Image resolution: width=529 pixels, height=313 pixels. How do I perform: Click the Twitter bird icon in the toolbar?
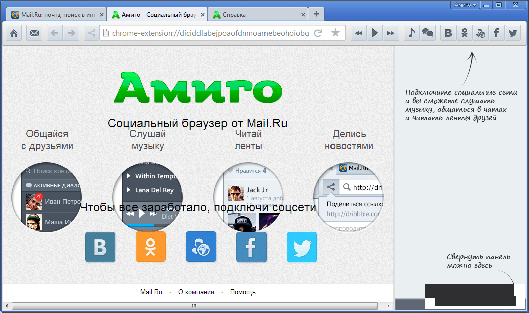click(512, 33)
